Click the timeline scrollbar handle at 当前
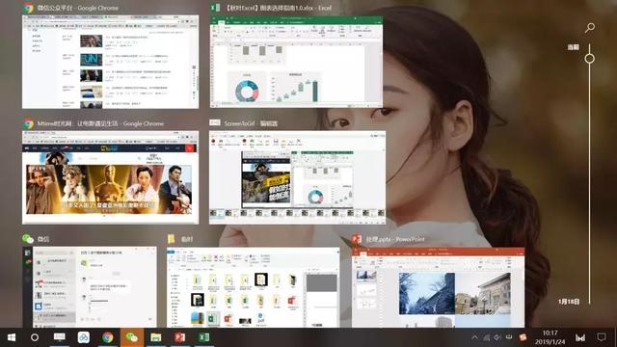The image size is (617, 347). 589,59
